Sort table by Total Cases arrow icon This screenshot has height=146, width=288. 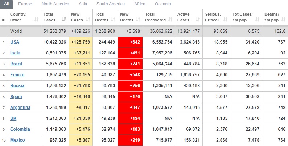click(64, 19)
